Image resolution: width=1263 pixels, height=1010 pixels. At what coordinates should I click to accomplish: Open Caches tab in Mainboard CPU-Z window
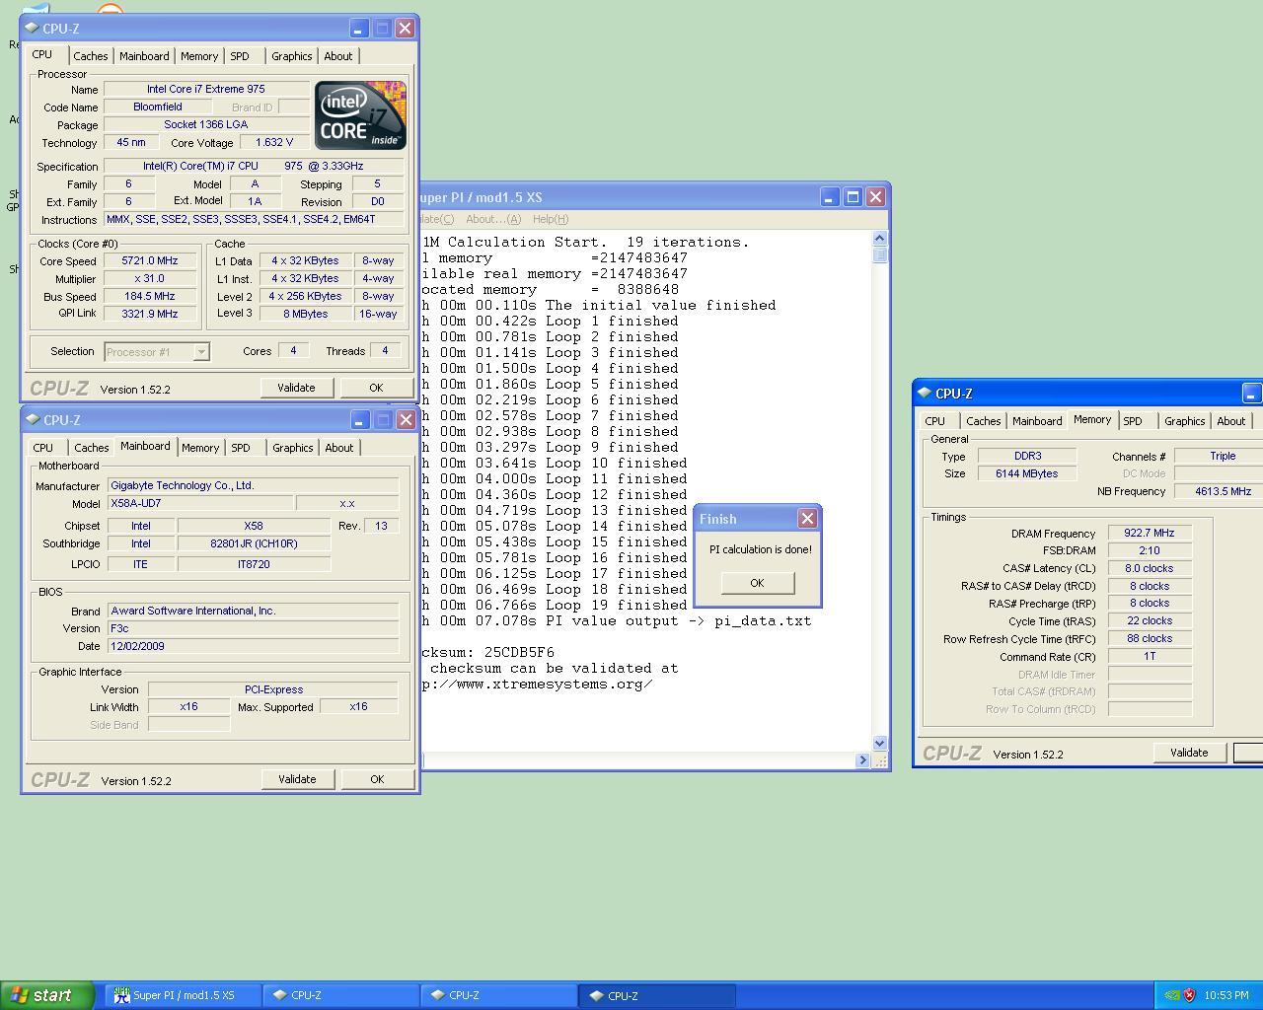(x=92, y=448)
